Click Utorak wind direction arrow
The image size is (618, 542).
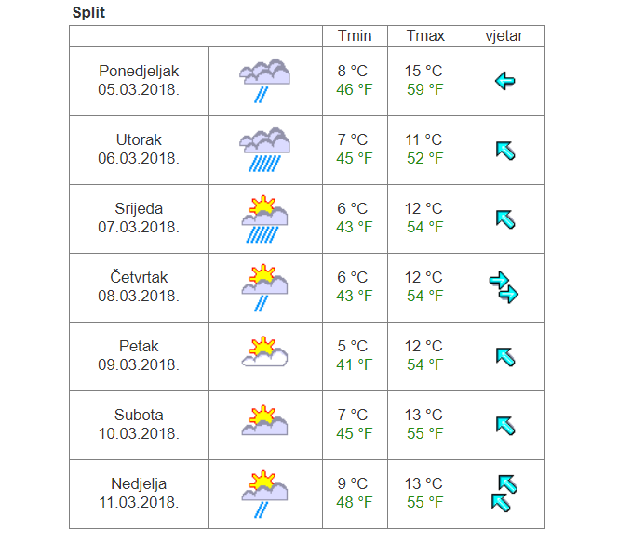(x=504, y=150)
